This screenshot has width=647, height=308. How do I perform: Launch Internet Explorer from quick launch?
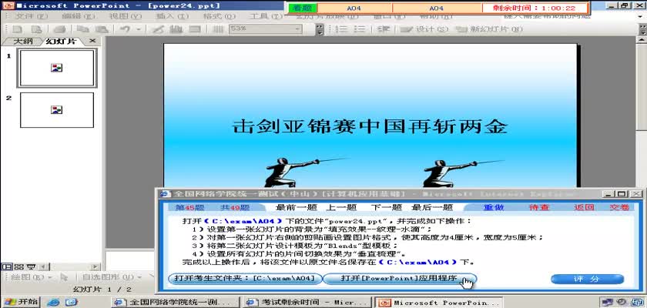pos(53,303)
